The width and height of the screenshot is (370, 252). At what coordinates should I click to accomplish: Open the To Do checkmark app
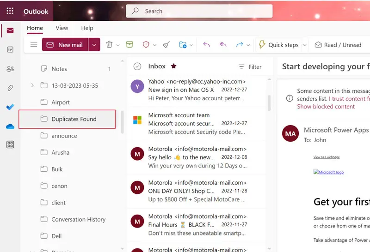(x=10, y=107)
